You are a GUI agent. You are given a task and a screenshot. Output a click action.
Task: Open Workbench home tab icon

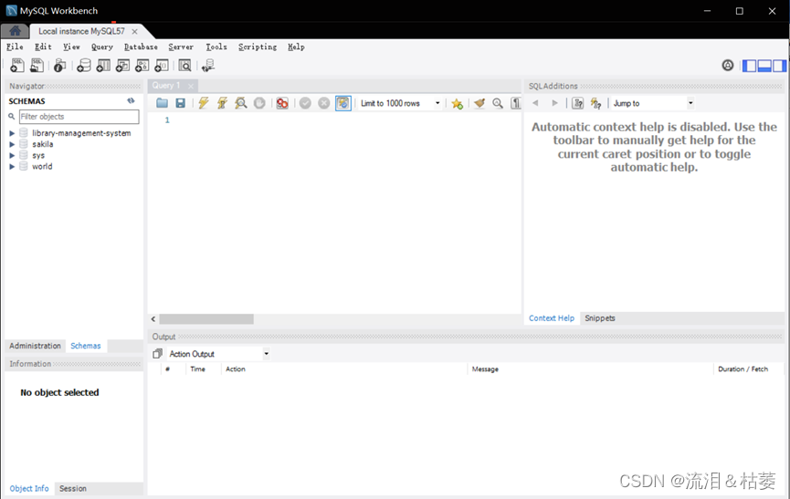[x=16, y=31]
